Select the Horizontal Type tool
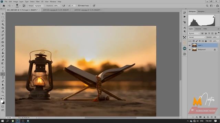This screenshot has width=220, height=123. (x=3, y=78)
